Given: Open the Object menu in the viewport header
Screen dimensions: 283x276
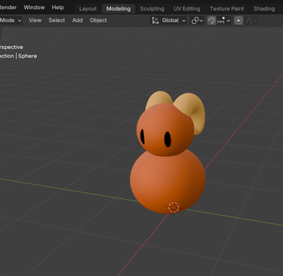Looking at the screenshot, I should click(x=98, y=20).
